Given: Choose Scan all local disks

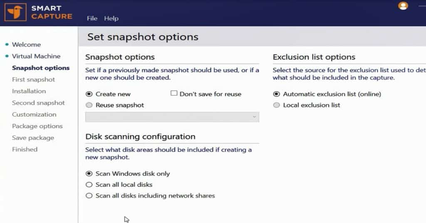Looking at the screenshot, I should pos(89,184).
